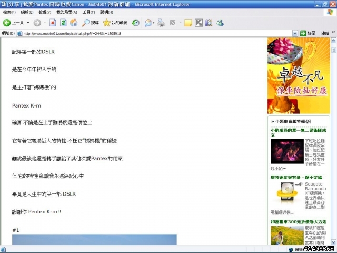337x253 pixels.
Task: Click the Refresh page icon
Action: click(63, 23)
